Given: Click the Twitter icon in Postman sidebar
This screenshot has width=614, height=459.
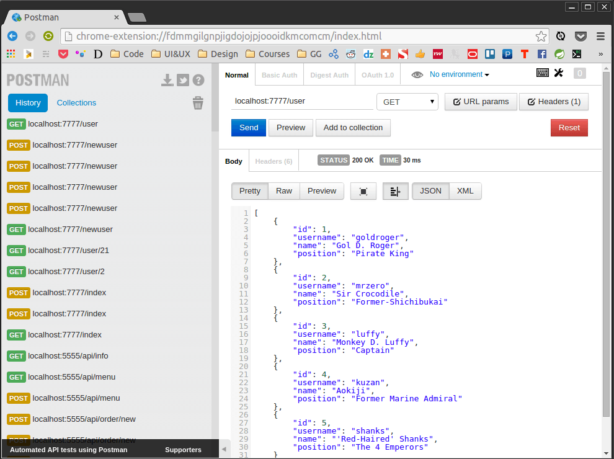Looking at the screenshot, I should 183,80.
